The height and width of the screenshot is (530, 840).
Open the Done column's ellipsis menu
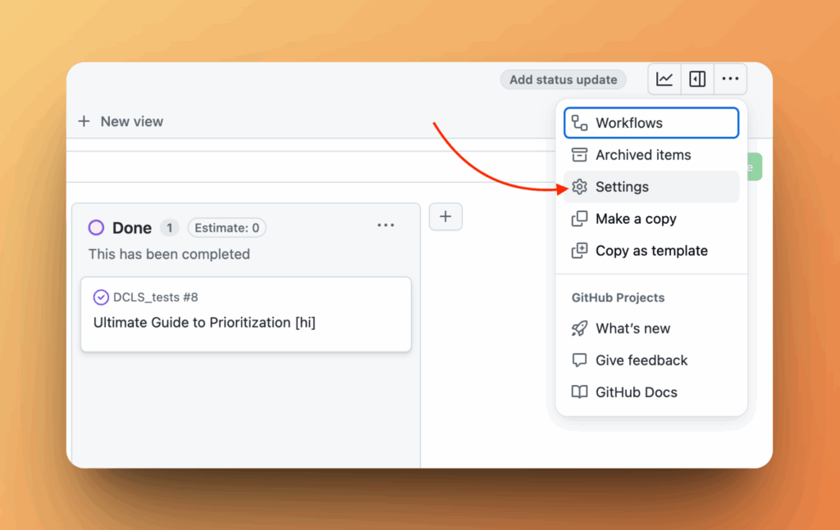click(386, 224)
